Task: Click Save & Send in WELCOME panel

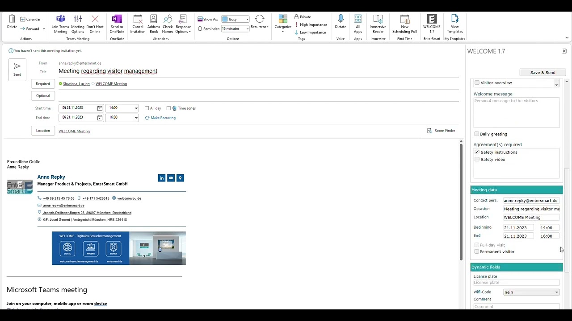Action: pyautogui.click(x=543, y=72)
